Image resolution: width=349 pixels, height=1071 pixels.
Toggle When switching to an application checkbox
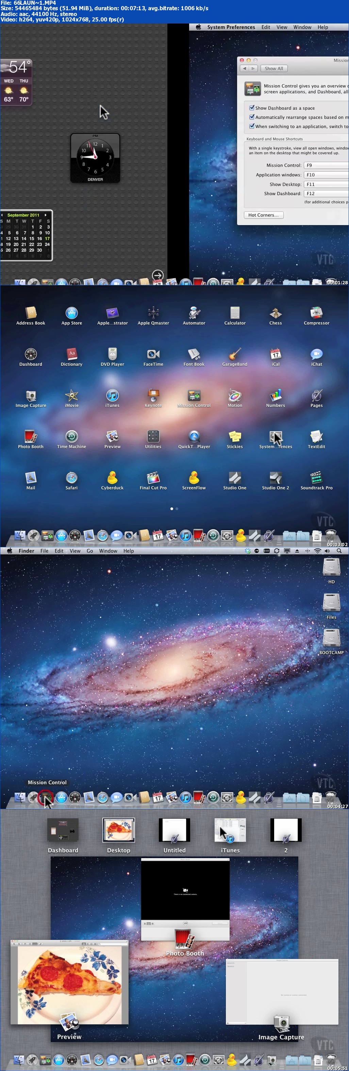click(252, 126)
